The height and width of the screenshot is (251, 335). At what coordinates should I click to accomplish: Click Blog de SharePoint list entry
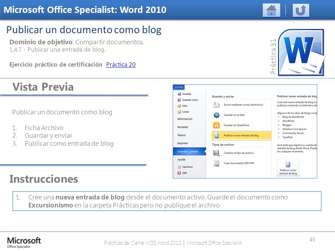coord(293,117)
